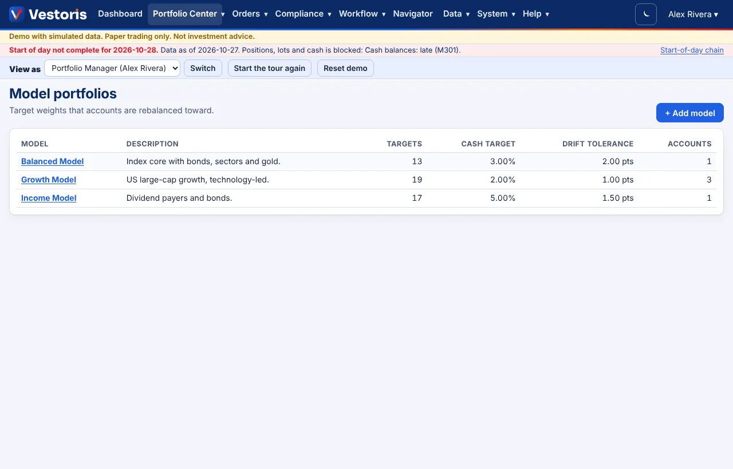Follow the Start-of-day chain link
This screenshot has height=469, width=733.
point(692,50)
